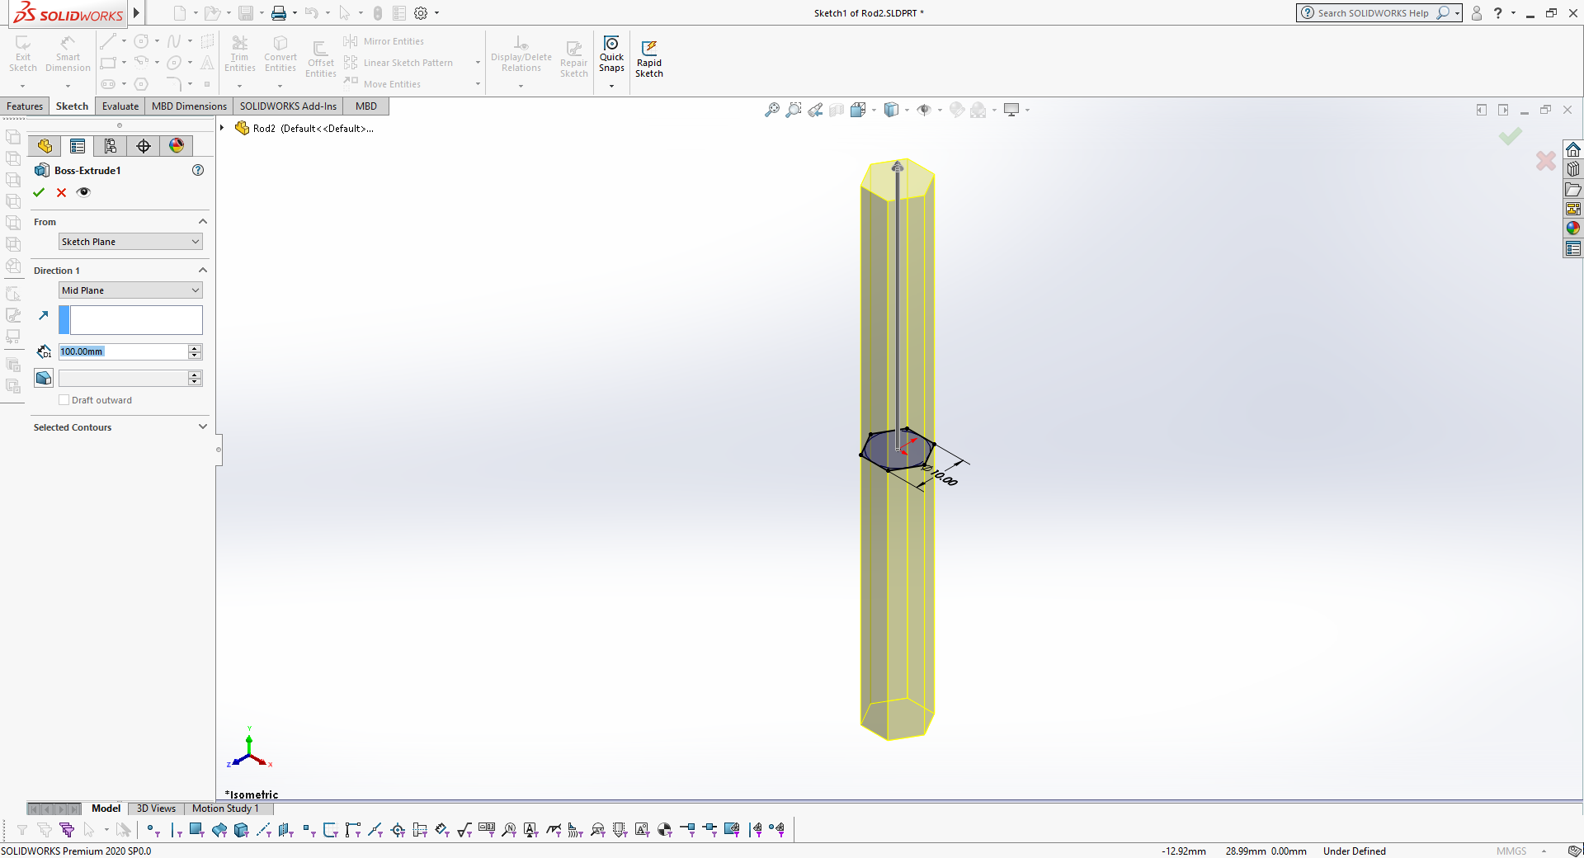Click the MMGS unit system in status bar
1584x858 pixels.
coord(1511,851)
